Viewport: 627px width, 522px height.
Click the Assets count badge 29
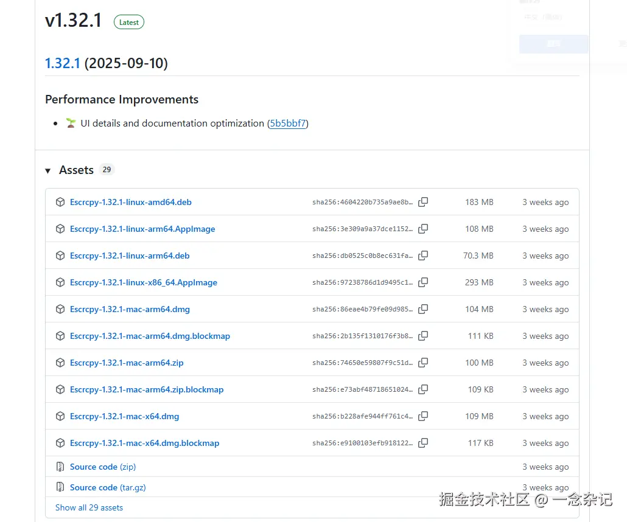point(107,170)
